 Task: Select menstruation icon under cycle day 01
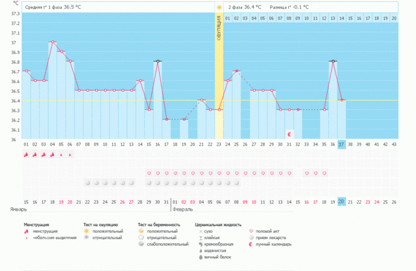(26, 155)
